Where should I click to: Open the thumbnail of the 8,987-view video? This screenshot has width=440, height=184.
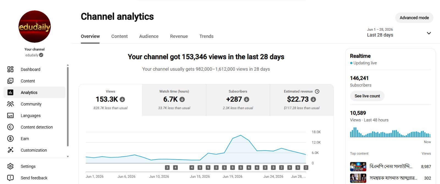(358, 167)
